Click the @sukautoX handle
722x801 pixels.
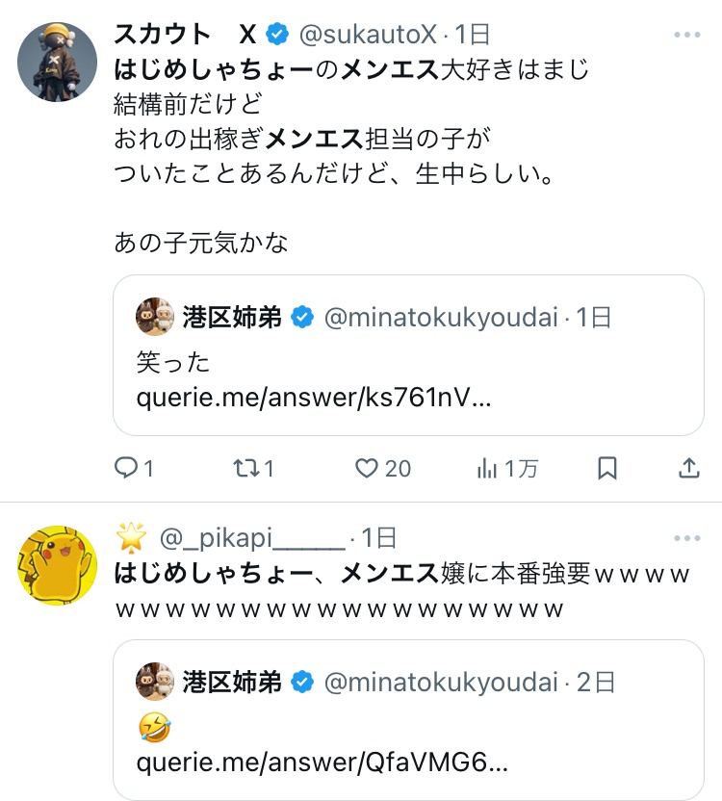point(370,36)
